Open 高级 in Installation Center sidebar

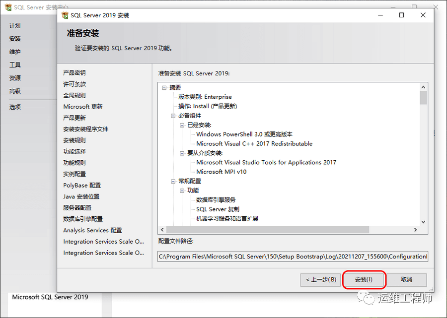(15, 91)
